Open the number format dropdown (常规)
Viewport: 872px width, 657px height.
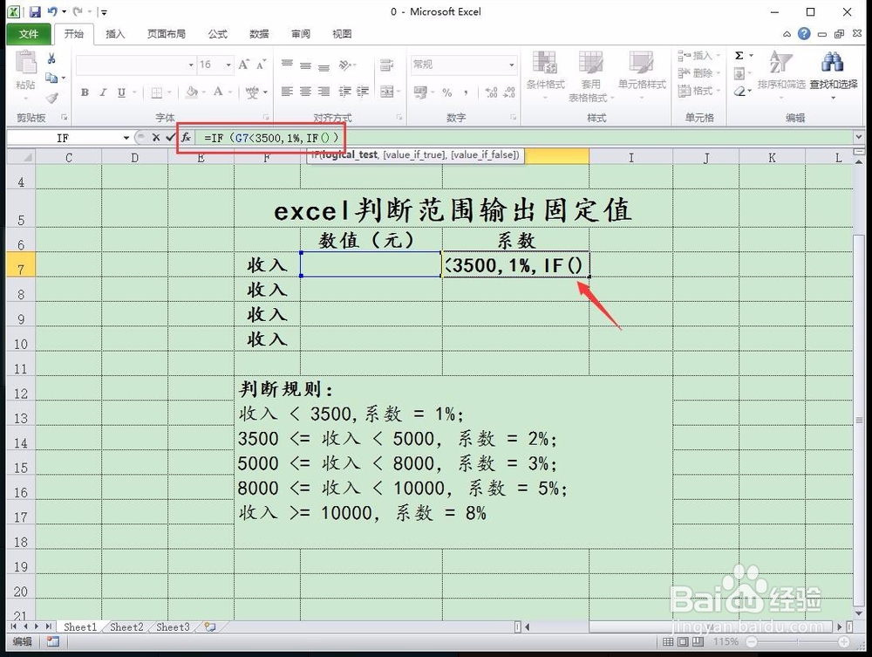(512, 65)
